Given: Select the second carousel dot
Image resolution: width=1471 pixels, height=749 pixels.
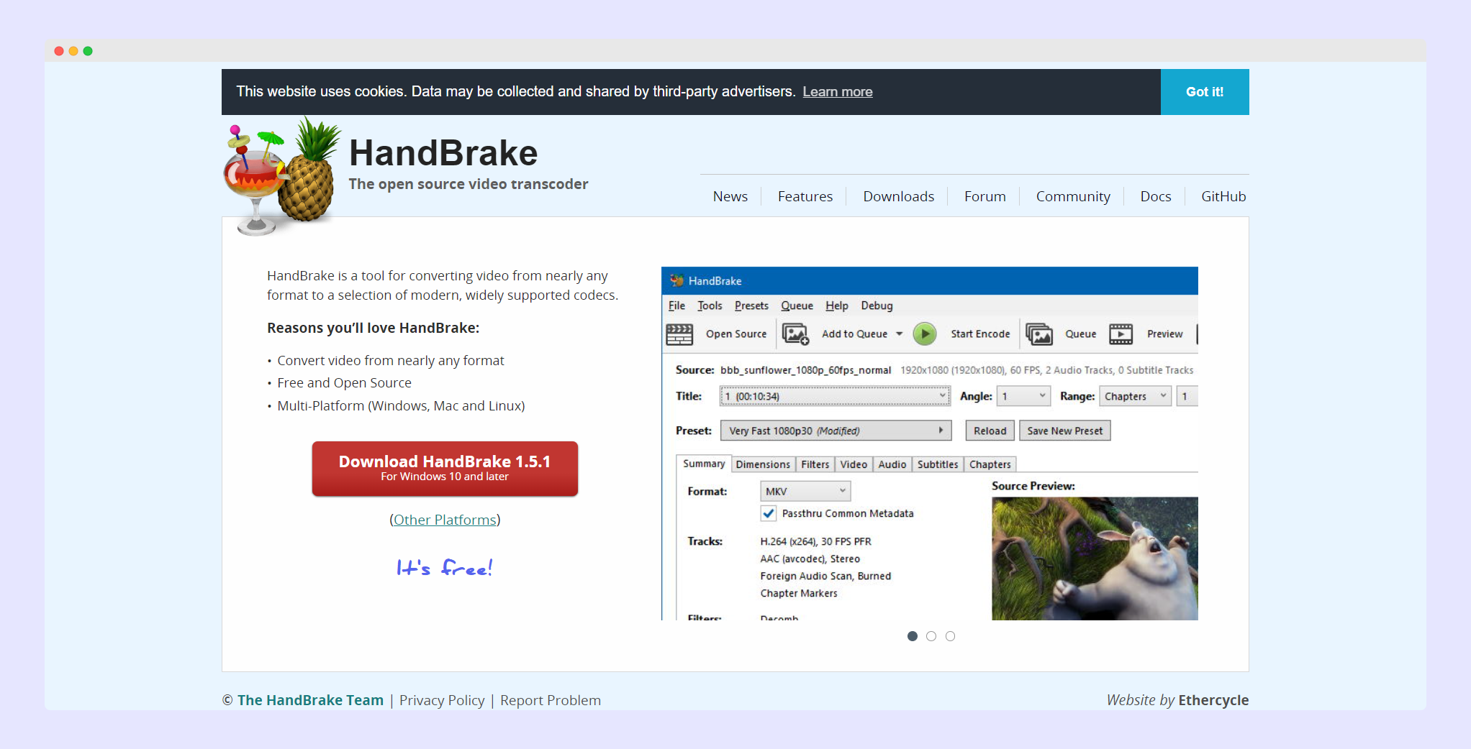Looking at the screenshot, I should click(931, 636).
